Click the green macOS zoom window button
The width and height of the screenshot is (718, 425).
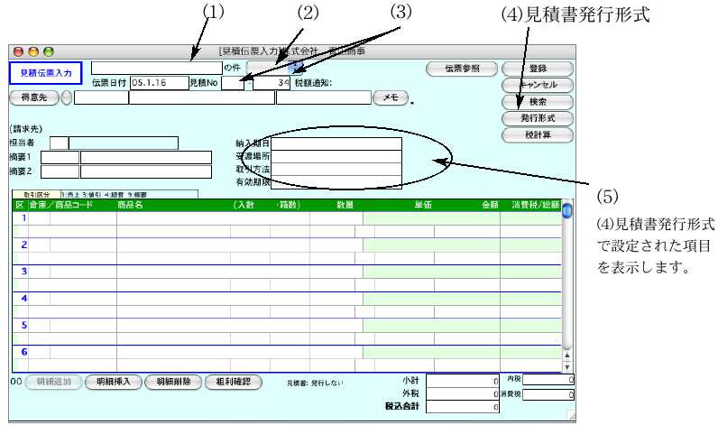point(49,52)
